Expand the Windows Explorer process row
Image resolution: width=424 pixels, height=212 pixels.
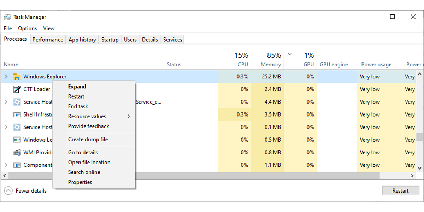tap(6, 77)
